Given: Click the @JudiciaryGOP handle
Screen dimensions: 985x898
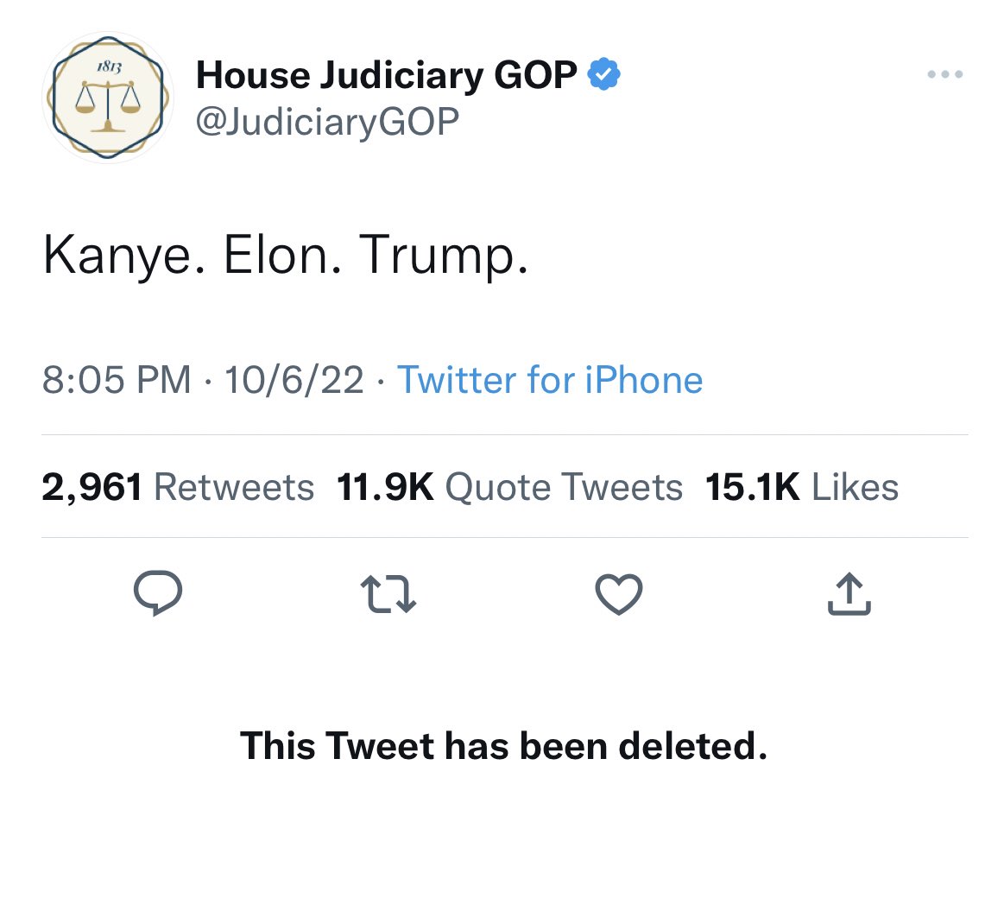Looking at the screenshot, I should pyautogui.click(x=327, y=123).
